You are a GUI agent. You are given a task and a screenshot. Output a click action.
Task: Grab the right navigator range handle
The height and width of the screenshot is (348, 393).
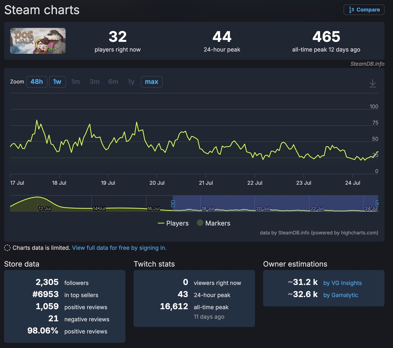[x=378, y=204]
